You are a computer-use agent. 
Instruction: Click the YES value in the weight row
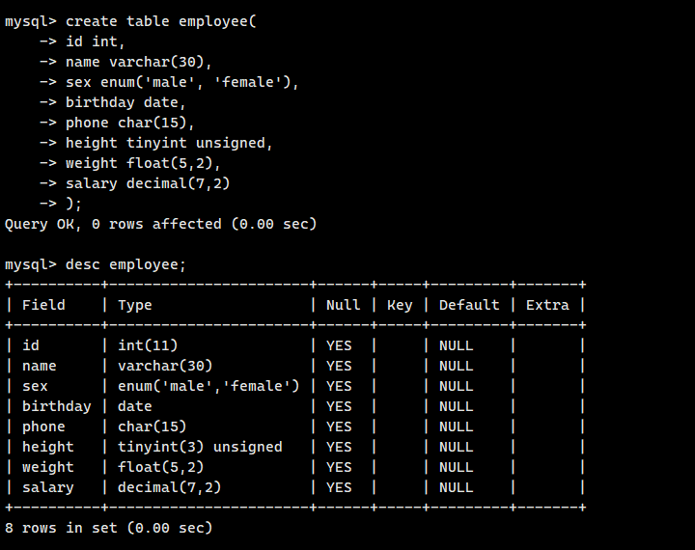339,468
